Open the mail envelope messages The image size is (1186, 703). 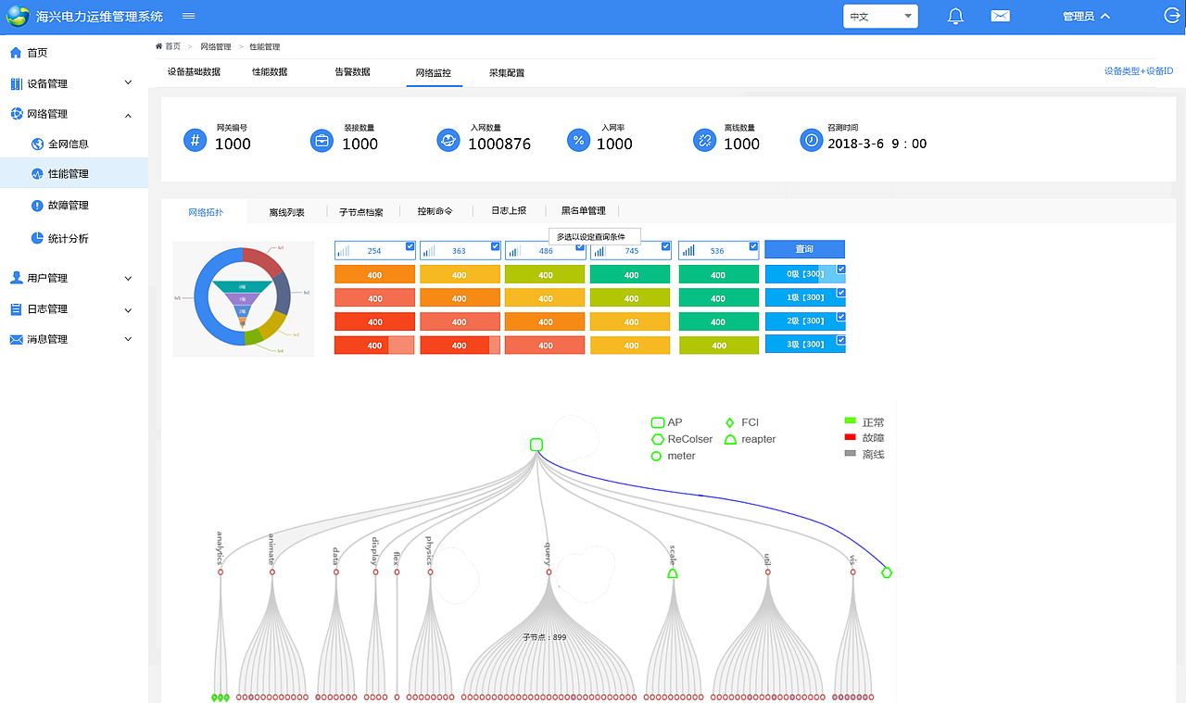pos(1000,16)
